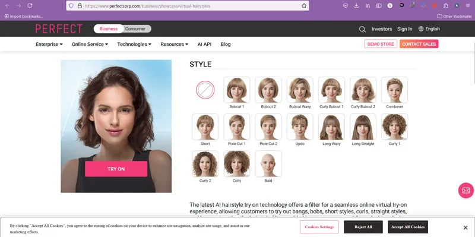This screenshot has height=237, width=475.
Task: Reload the page in browser
Action: tap(30, 6)
